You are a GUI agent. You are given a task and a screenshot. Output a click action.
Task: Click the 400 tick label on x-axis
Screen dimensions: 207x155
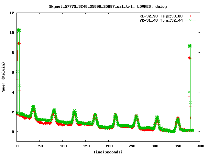pyautogui.click(x=201, y=146)
